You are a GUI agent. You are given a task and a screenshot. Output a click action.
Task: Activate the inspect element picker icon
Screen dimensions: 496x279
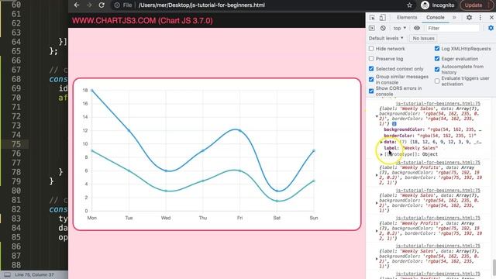tap(372, 18)
